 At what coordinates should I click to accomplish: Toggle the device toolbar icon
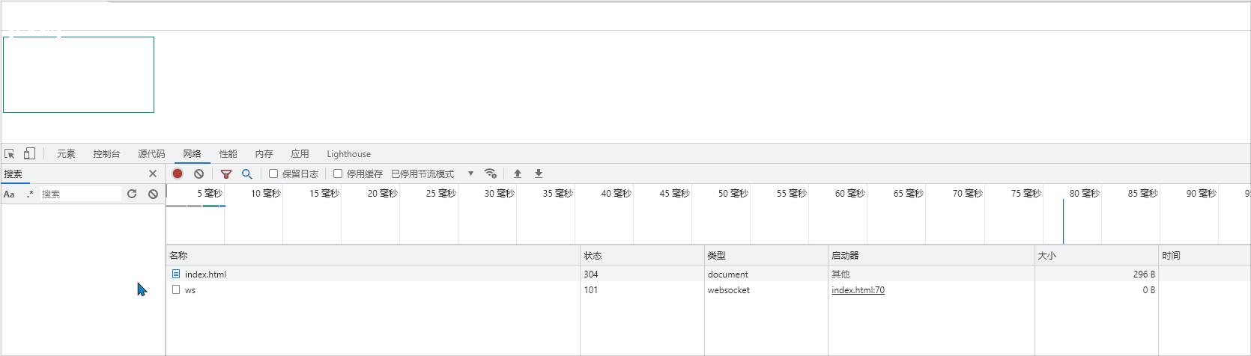pos(29,154)
